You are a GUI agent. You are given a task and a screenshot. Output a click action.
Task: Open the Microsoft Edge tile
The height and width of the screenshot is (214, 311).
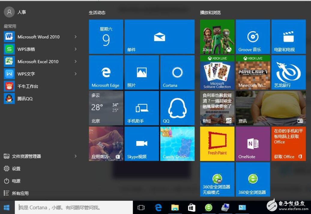tap(106, 72)
